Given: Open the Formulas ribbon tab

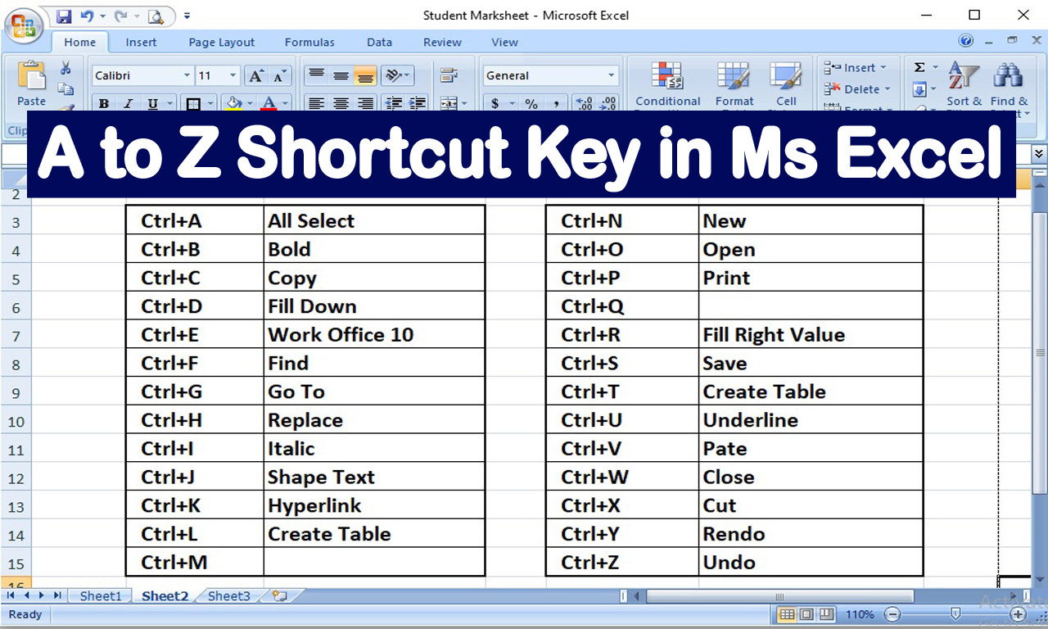Looking at the screenshot, I should tap(309, 43).
